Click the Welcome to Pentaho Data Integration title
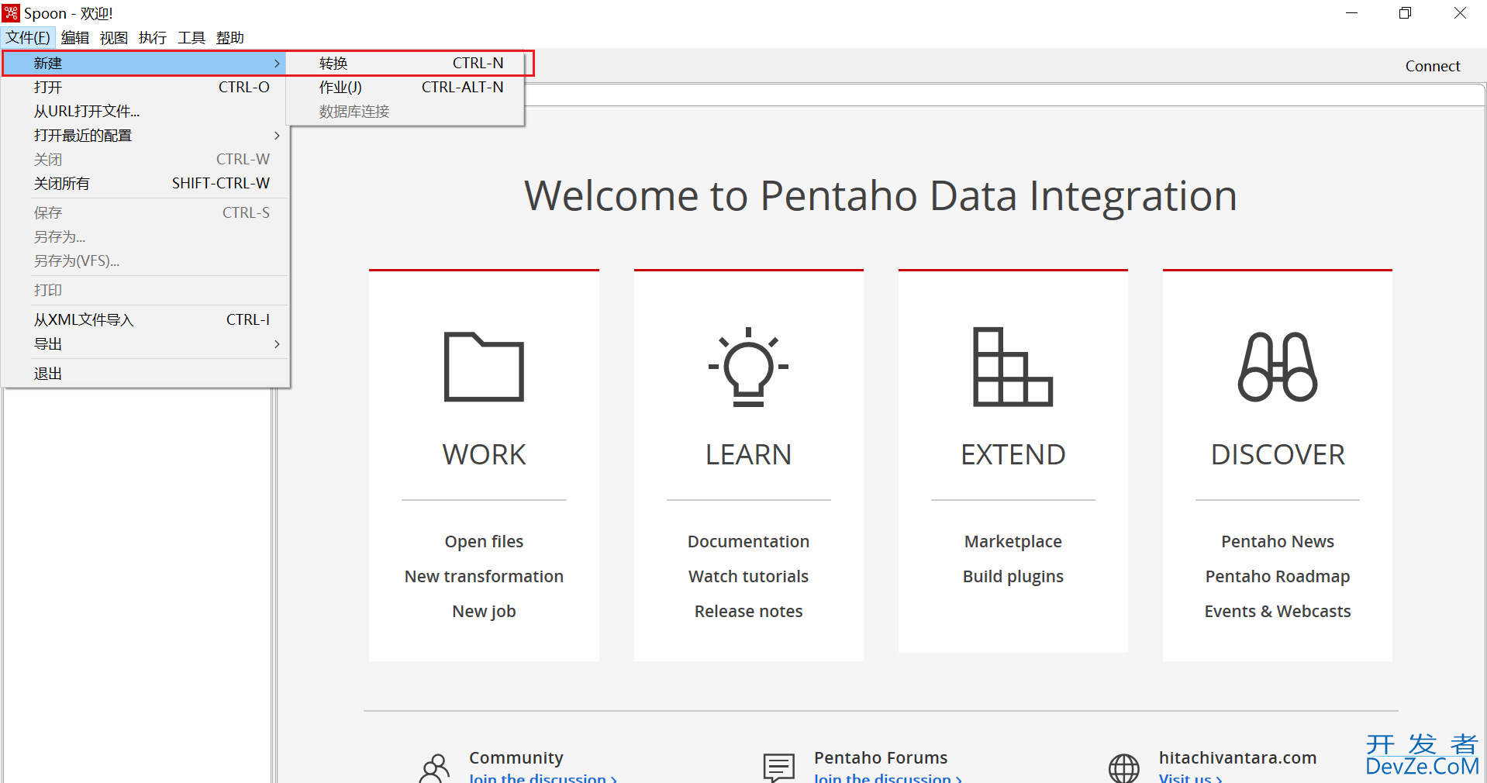 click(880, 196)
